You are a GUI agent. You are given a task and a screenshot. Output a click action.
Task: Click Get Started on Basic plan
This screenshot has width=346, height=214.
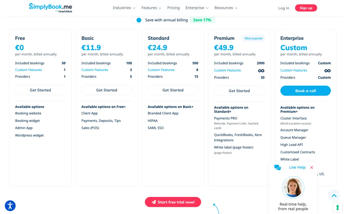pos(107,90)
